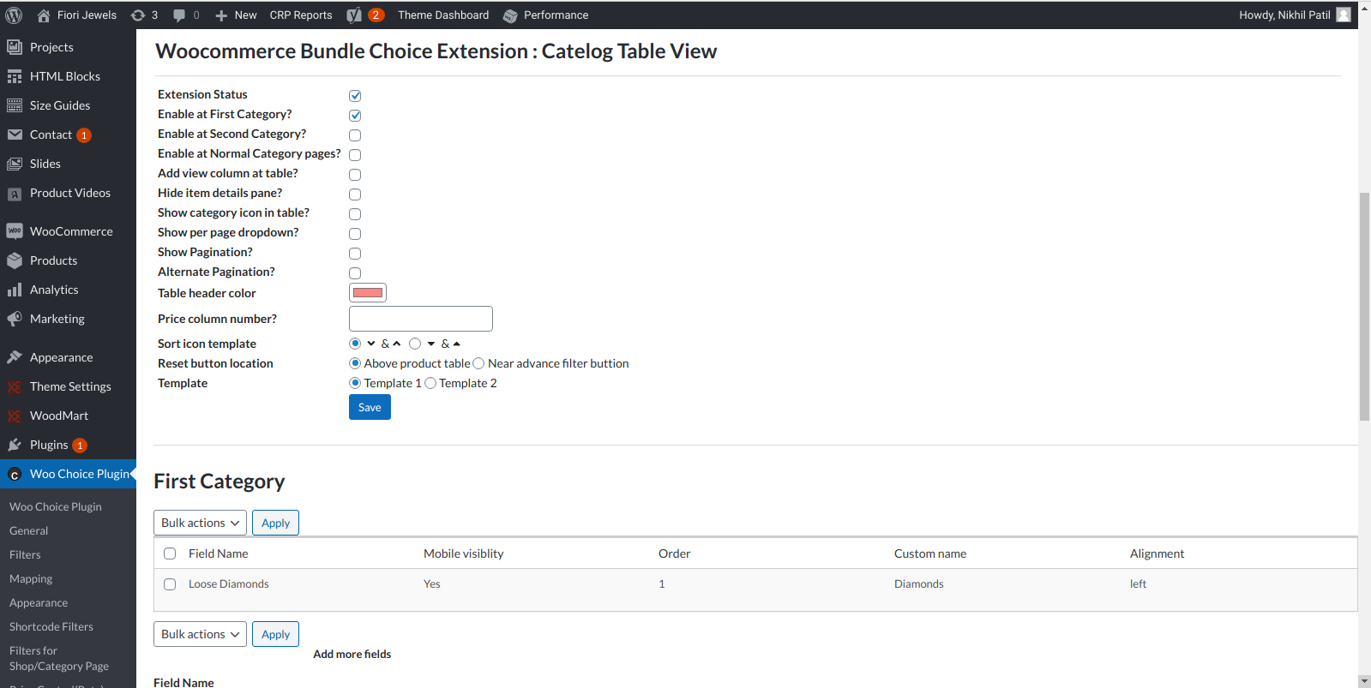The width and height of the screenshot is (1371, 688).
Task: Click the Appearance paintbrush icon
Action: click(x=15, y=357)
